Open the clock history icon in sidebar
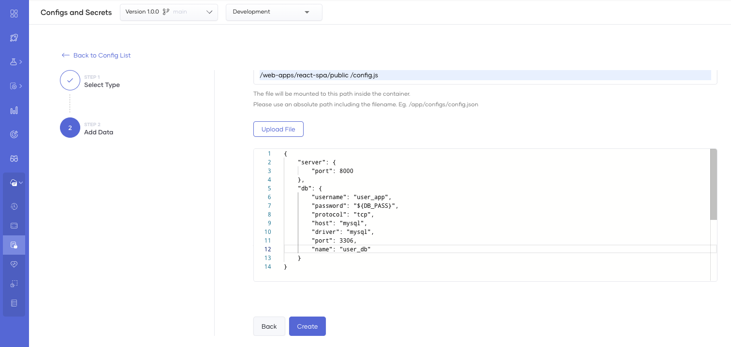731x347 pixels. pos(14,206)
